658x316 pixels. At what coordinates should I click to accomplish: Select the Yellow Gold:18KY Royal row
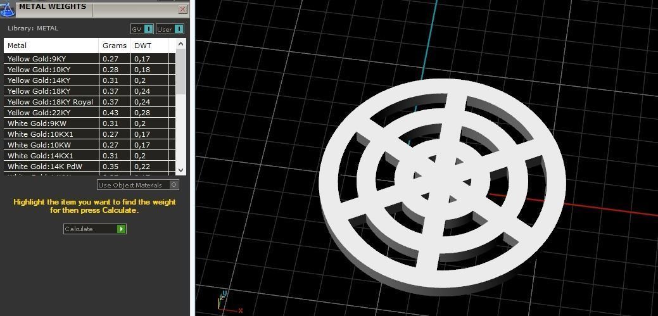click(89, 102)
